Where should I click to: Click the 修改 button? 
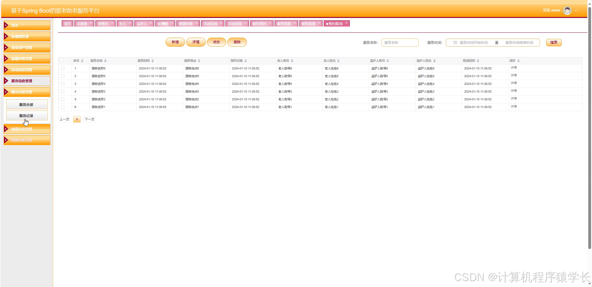click(217, 42)
